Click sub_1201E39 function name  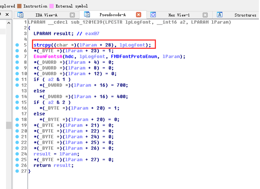(86, 22)
